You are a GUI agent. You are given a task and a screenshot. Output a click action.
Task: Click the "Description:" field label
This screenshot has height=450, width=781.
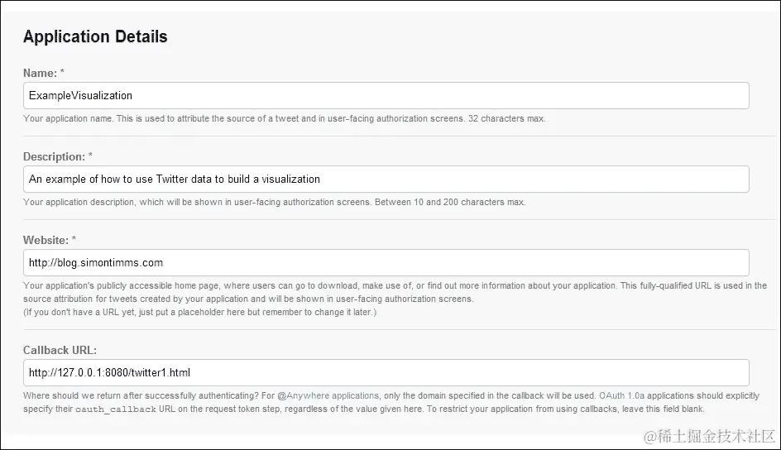click(x=54, y=156)
